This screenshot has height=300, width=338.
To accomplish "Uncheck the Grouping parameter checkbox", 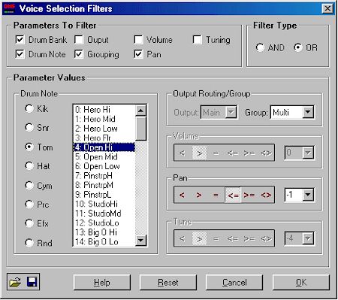I will (79, 54).
